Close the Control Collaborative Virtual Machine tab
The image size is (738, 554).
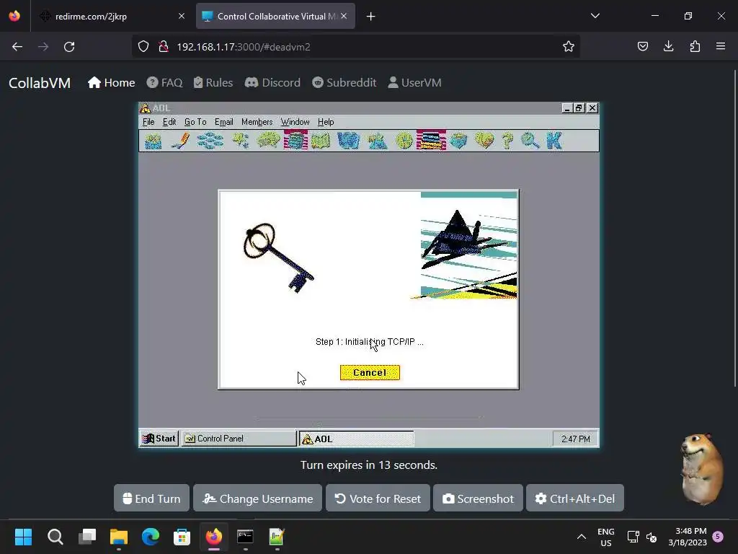tap(344, 16)
